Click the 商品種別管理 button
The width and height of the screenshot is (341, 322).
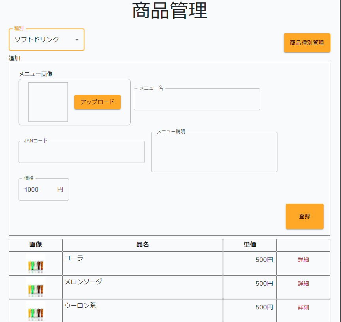tap(307, 43)
